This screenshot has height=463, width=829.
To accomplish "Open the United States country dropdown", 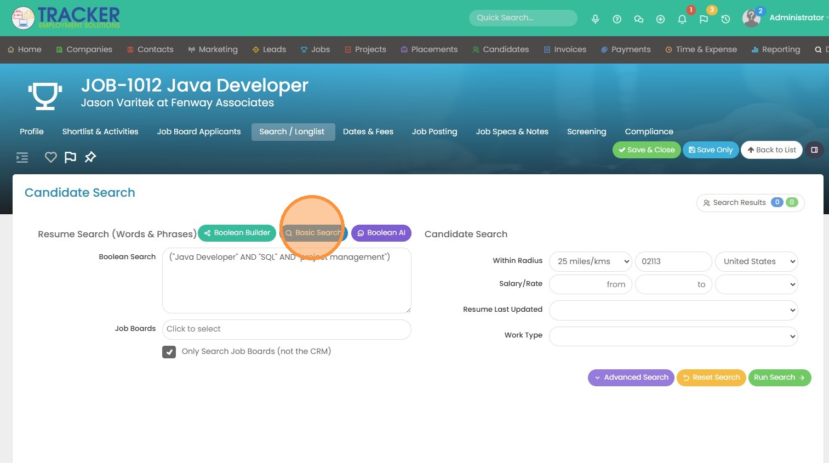I will (756, 261).
